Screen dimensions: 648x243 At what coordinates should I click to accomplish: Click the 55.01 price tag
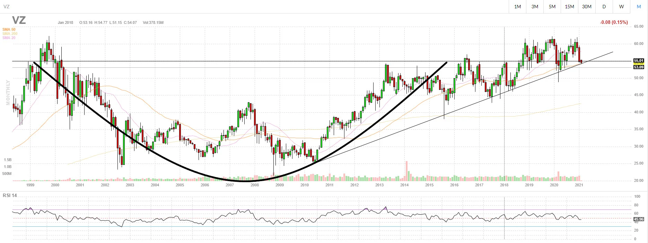[639, 60]
